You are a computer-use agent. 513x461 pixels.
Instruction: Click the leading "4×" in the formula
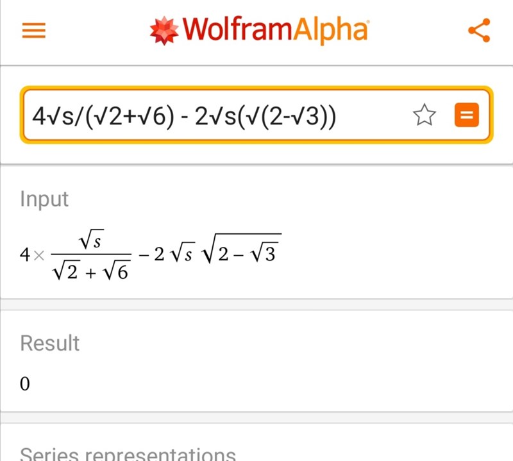(x=31, y=256)
